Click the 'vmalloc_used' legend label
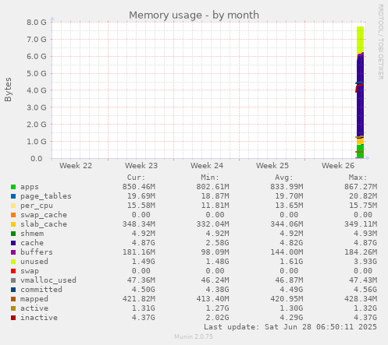This screenshot has width=388, height=345. [x=48, y=280]
